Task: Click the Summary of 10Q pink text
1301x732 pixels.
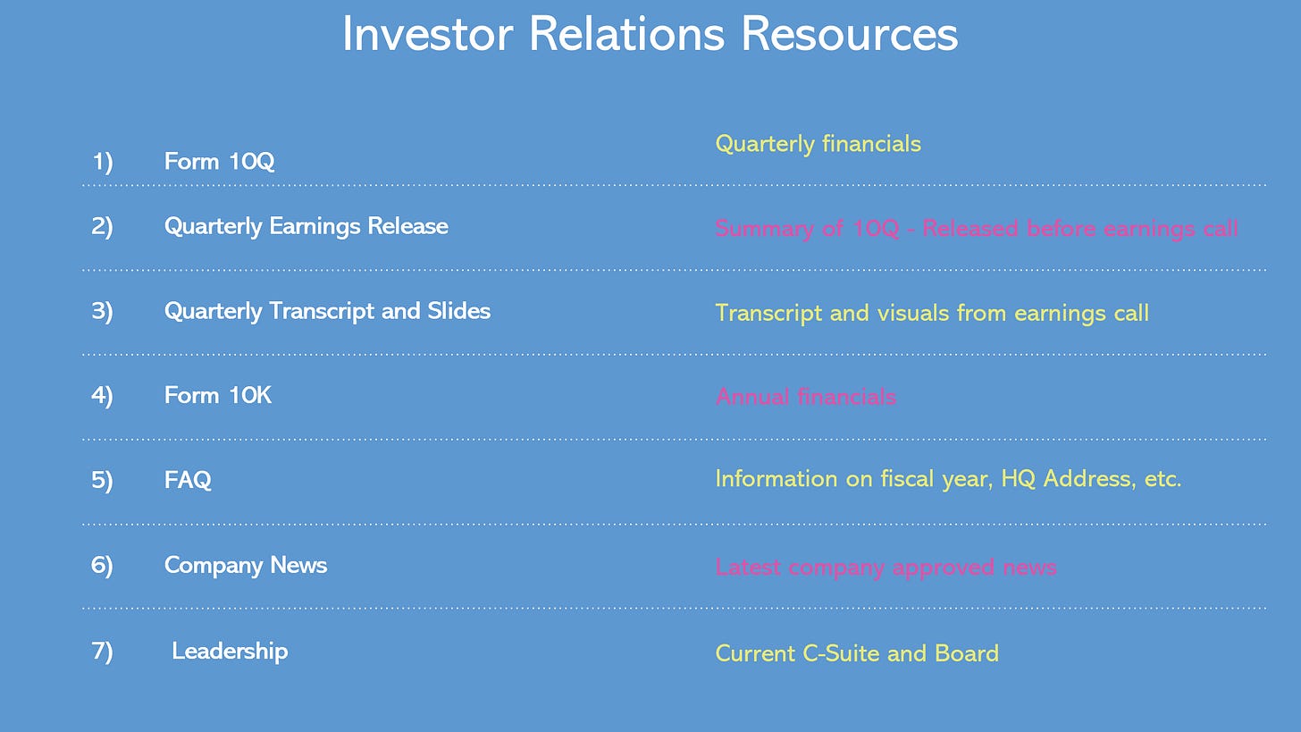Action: click(x=977, y=229)
